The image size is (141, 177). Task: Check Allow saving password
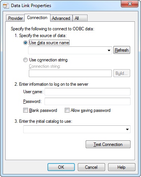tap(67, 110)
